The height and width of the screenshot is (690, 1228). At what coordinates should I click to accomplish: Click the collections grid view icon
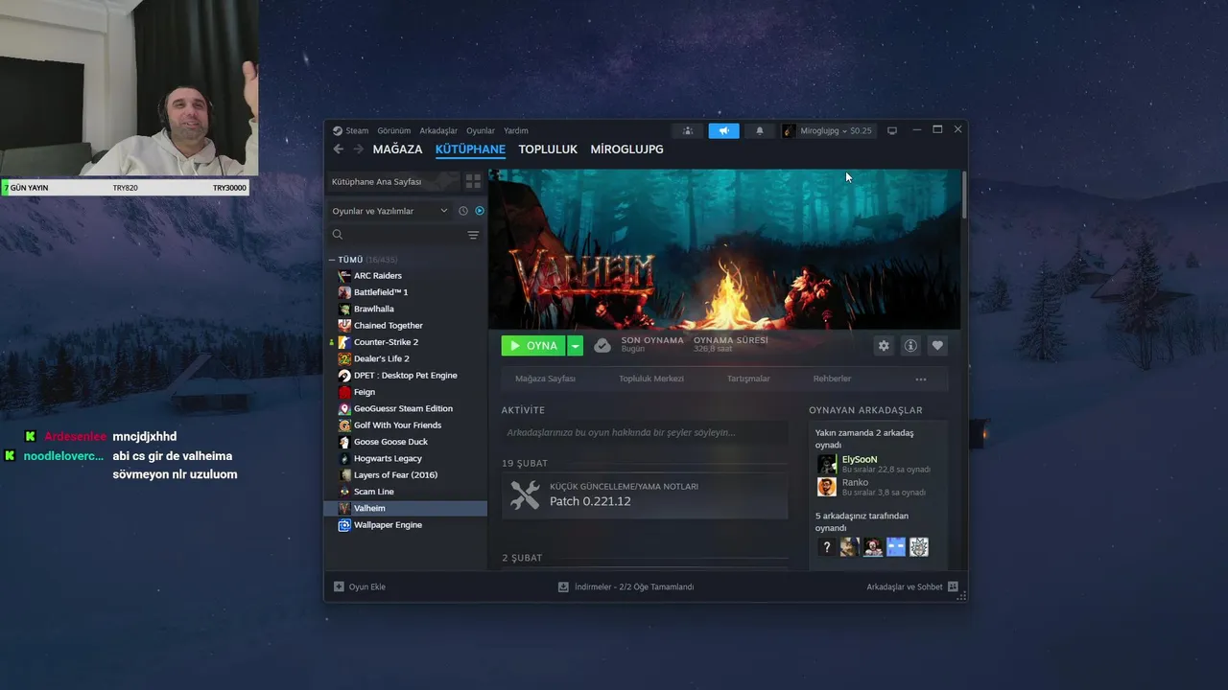point(473,181)
